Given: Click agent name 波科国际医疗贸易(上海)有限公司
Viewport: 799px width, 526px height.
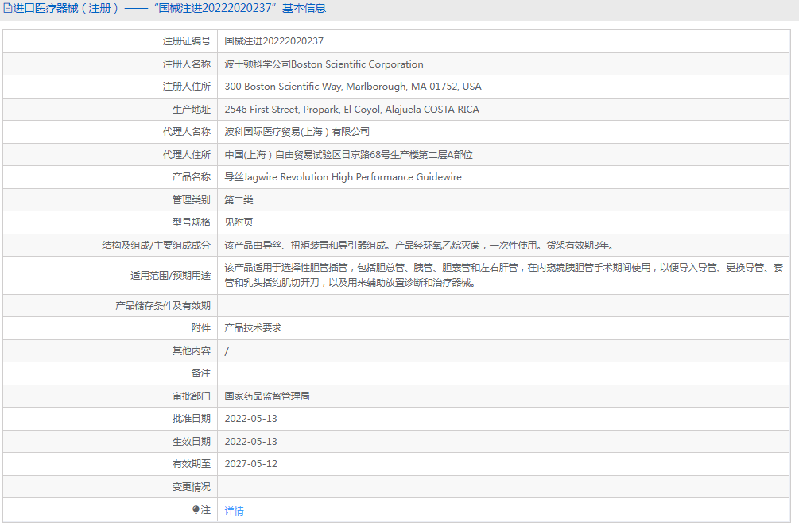Looking at the screenshot, I should 297,132.
